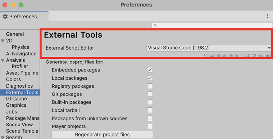
Task: Minimize the Preferences window
Action: point(13,5)
